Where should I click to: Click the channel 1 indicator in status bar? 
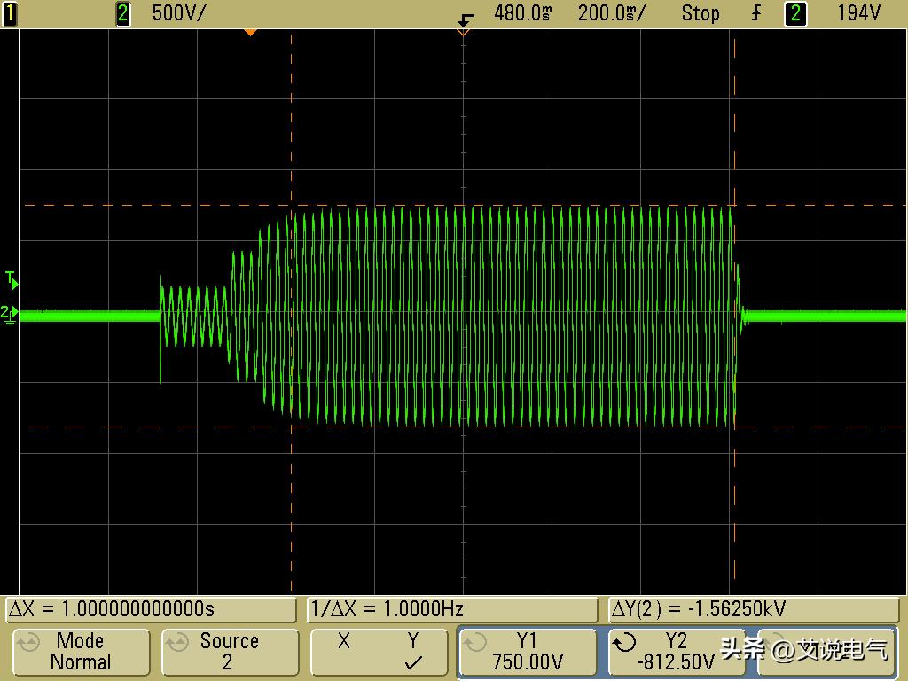10,13
